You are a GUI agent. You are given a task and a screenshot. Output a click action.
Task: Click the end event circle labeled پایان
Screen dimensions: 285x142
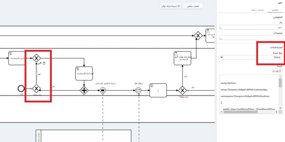[x=21, y=88]
